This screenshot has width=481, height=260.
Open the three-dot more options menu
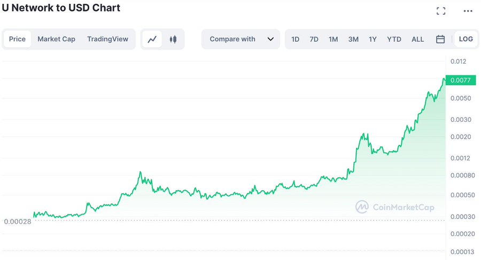click(468, 11)
